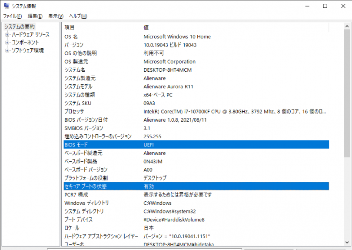Viewport: 352px width, 250px height.
Task: Select the OS の他の説明 row
Action: 196,53
